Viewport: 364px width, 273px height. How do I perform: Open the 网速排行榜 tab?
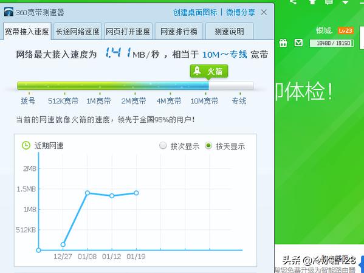point(179,32)
